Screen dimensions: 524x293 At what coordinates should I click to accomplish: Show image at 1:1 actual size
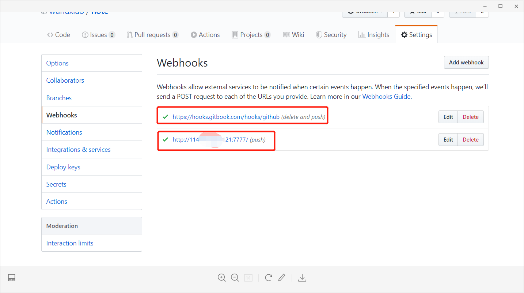pos(248,278)
